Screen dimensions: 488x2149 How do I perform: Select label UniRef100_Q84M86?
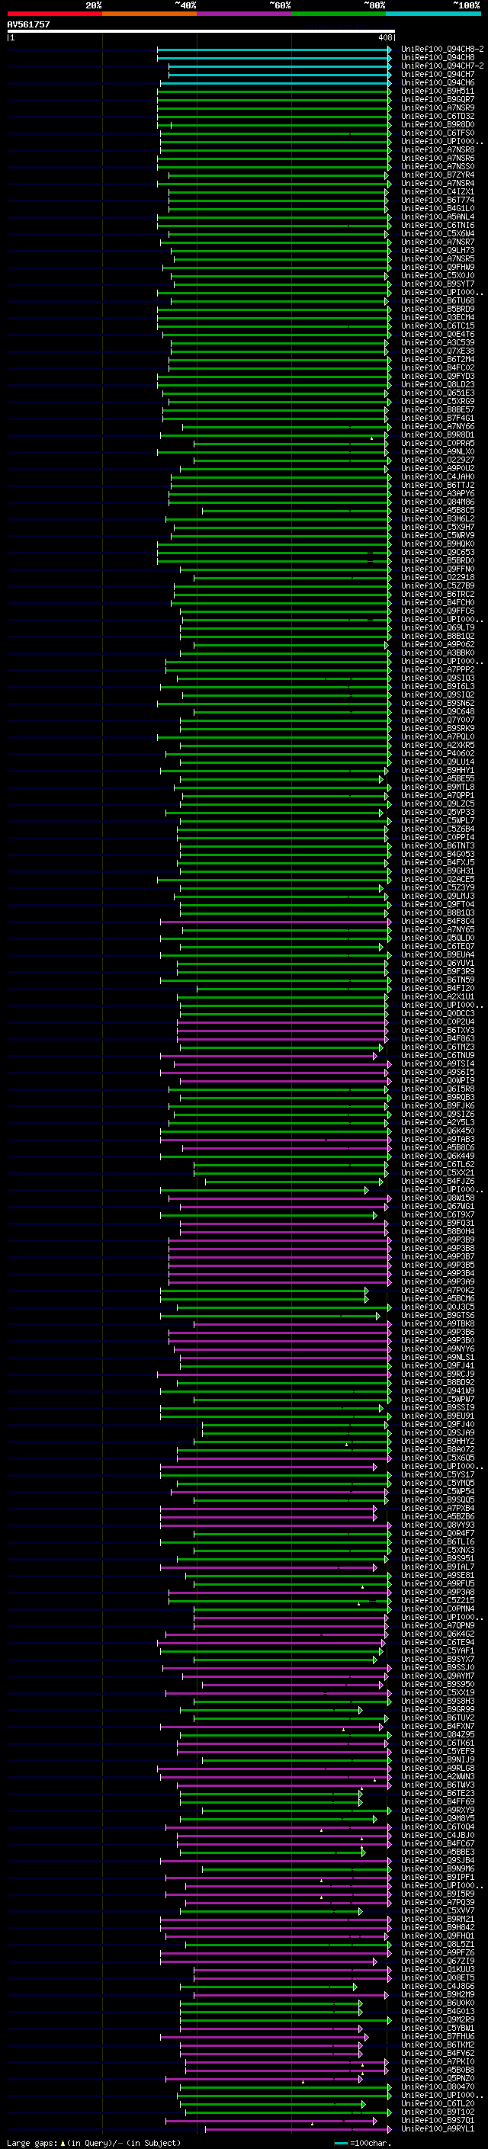tap(438, 502)
